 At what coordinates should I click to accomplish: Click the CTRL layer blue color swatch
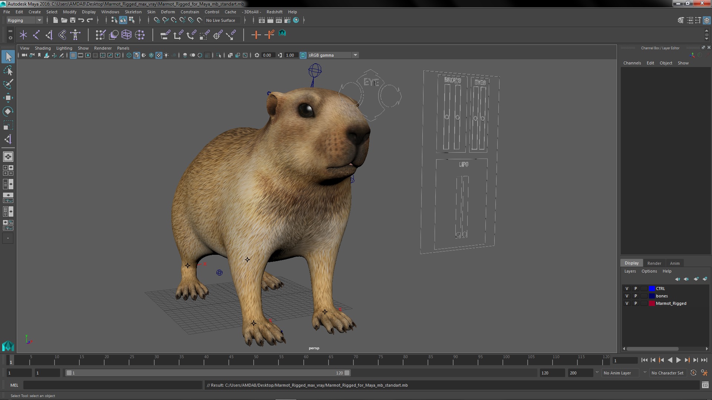coord(652,289)
